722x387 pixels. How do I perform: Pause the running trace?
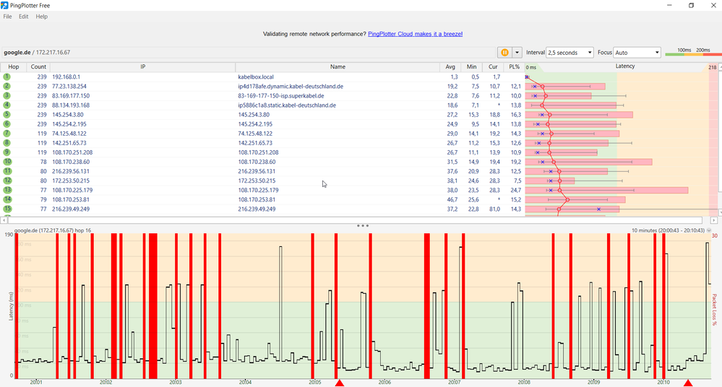coord(504,53)
